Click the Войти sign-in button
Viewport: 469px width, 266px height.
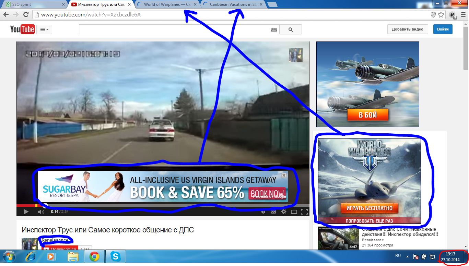443,29
